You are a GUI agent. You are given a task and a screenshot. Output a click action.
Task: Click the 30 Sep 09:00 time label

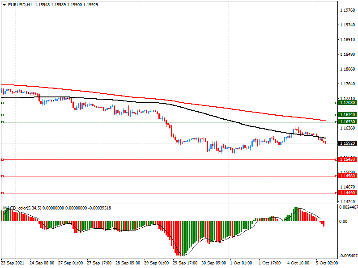(x=214, y=263)
